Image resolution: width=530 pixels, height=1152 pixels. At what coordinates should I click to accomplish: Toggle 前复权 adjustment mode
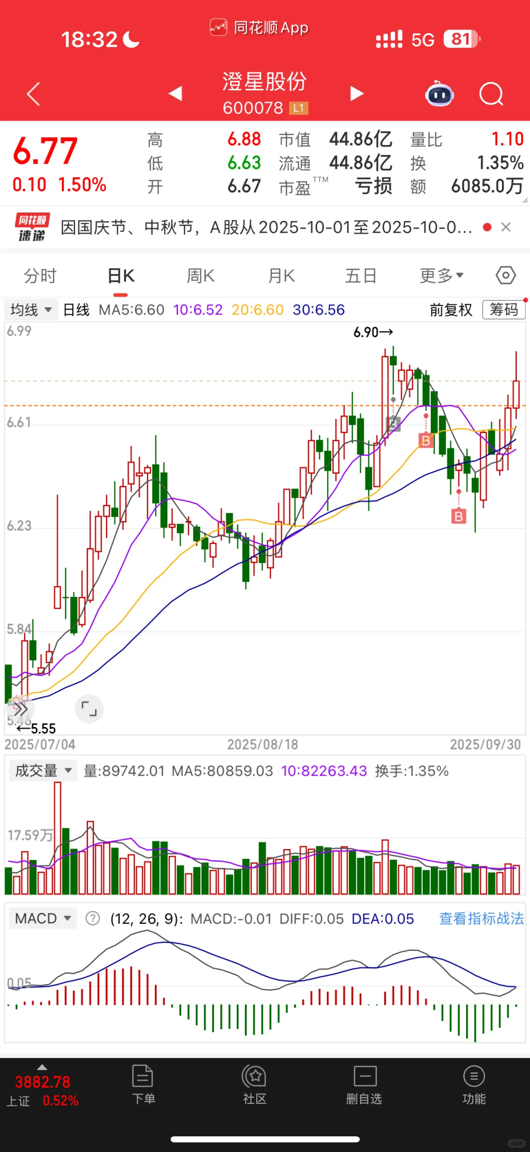coord(451,310)
